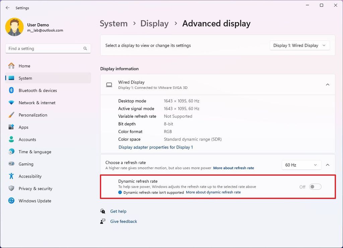Viewport: 343px width, 248px height.
Task: Navigate to System in the breadcrumb
Action: (x=114, y=23)
